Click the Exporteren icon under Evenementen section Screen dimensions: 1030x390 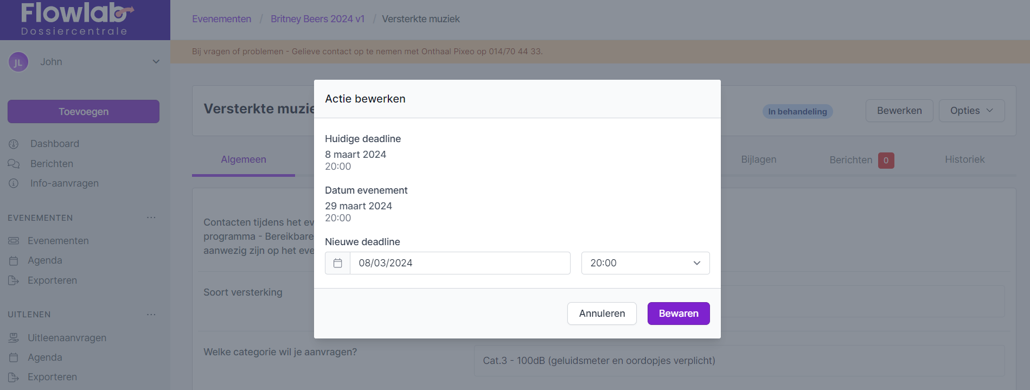coord(14,280)
